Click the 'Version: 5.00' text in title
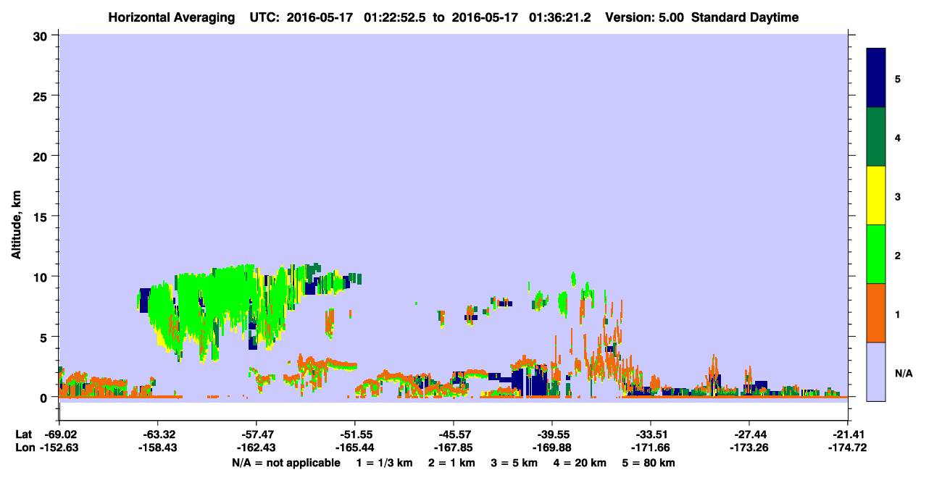 [646, 17]
